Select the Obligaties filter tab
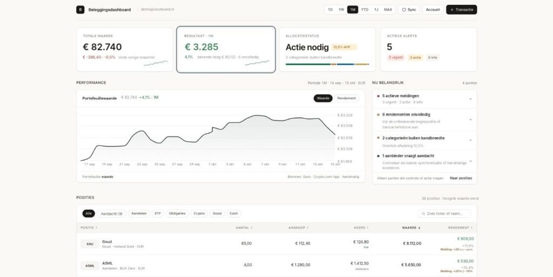The height and width of the screenshot is (277, 553). tap(177, 214)
